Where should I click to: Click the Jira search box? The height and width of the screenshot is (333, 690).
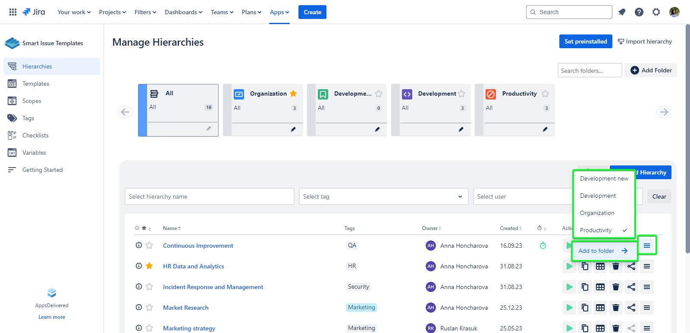[569, 12]
